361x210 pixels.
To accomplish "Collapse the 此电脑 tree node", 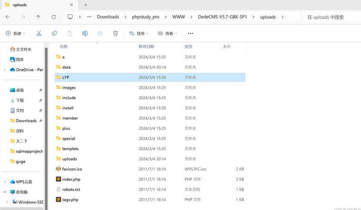I will (x=5, y=192).
